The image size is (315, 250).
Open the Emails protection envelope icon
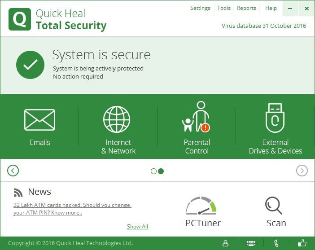click(39, 120)
